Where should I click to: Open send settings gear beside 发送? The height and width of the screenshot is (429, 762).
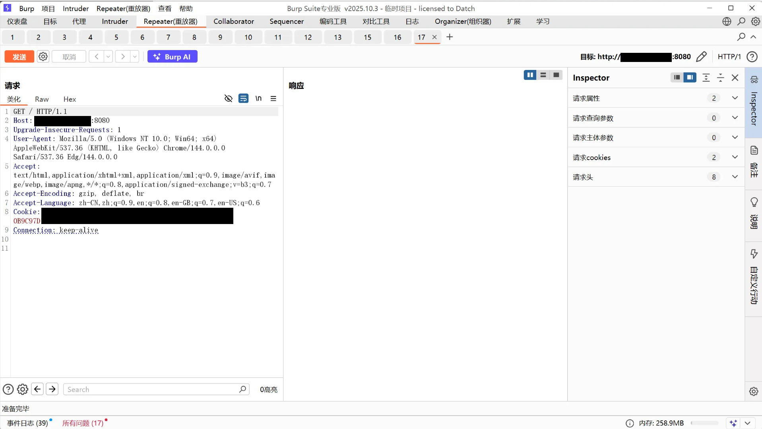pos(43,57)
